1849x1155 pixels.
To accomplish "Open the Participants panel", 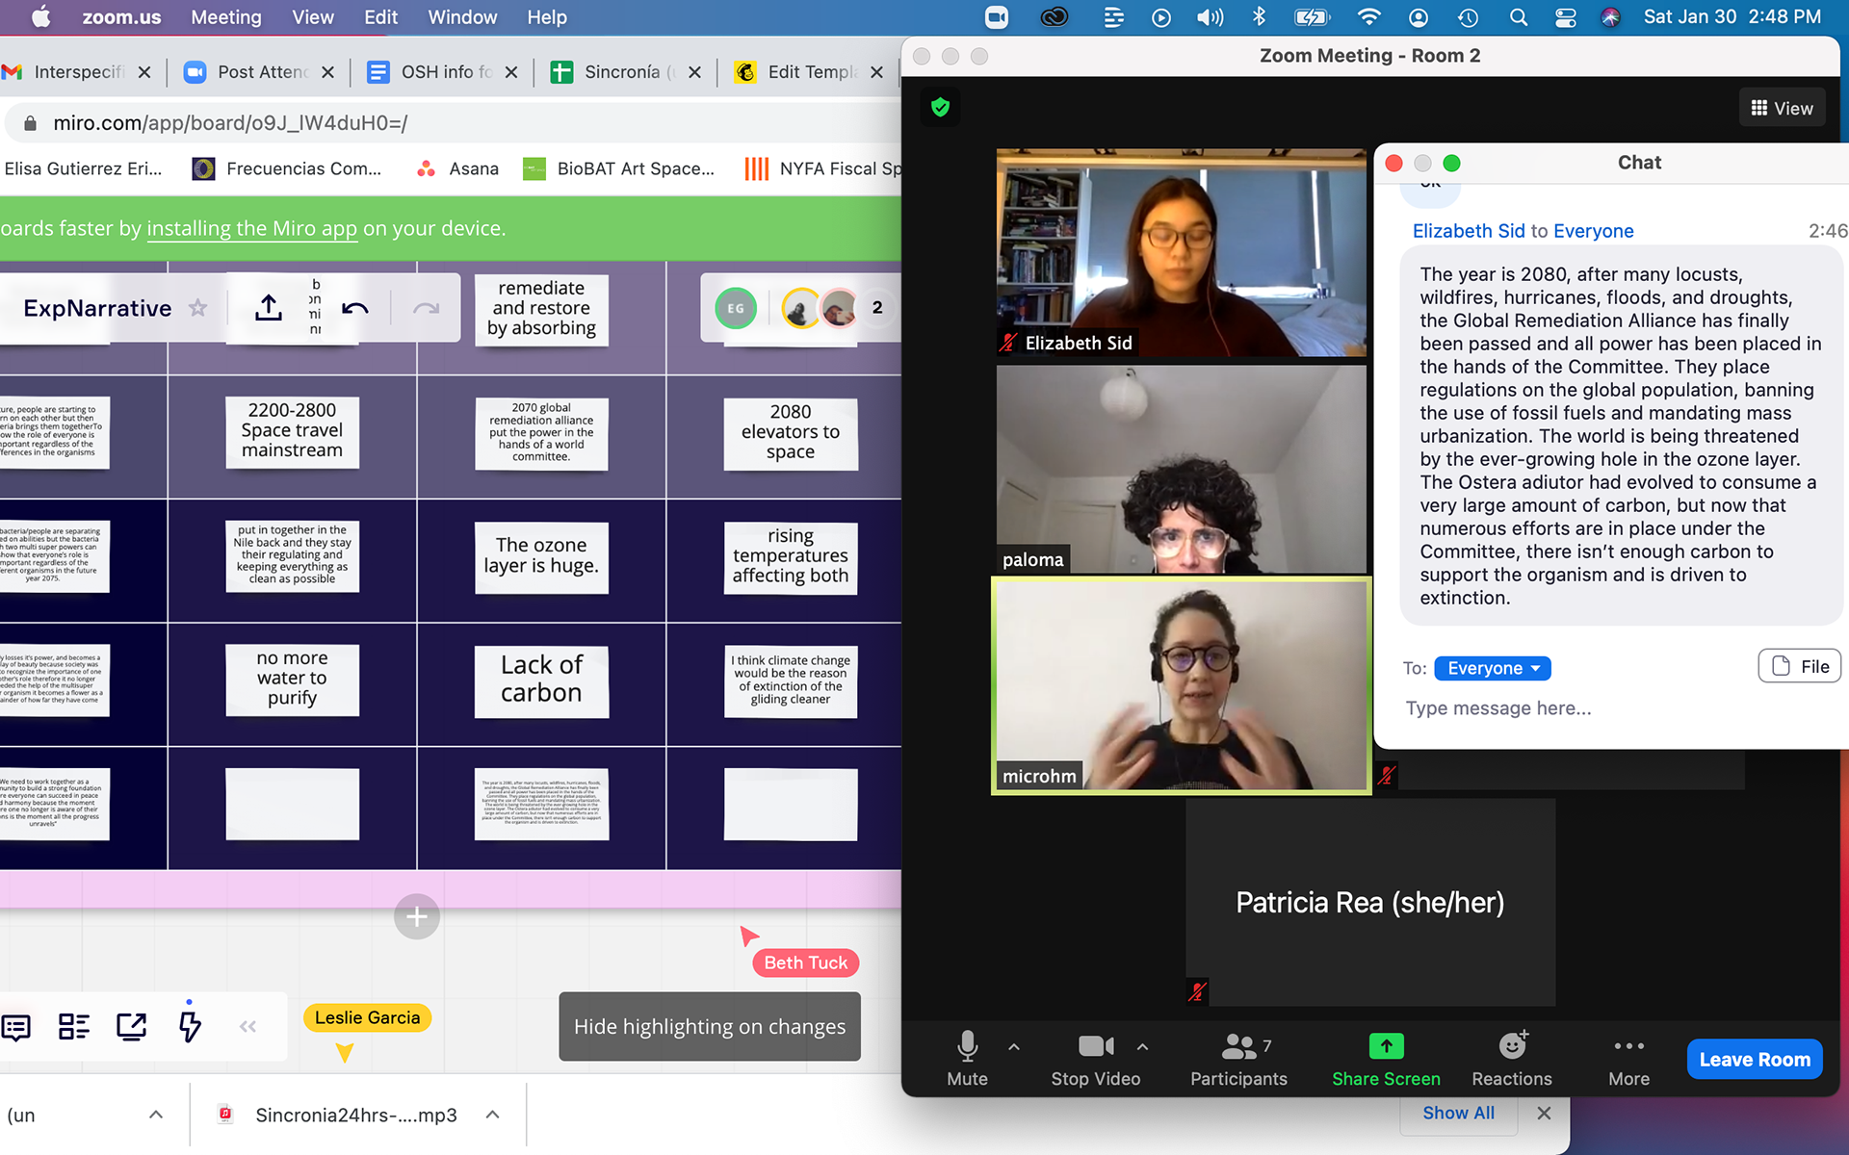I will [x=1238, y=1059].
